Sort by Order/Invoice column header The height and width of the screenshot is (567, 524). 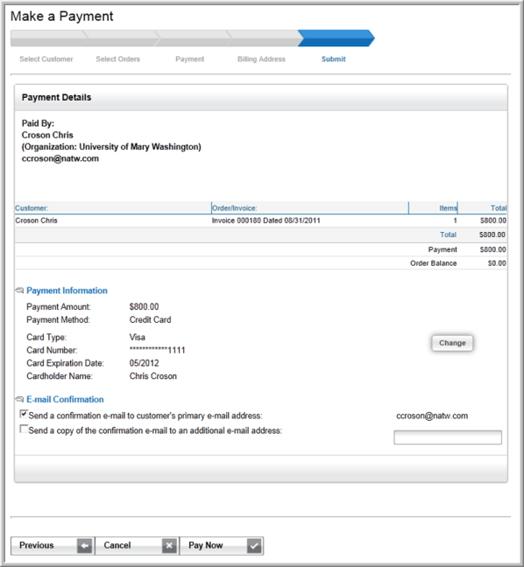[235, 208]
